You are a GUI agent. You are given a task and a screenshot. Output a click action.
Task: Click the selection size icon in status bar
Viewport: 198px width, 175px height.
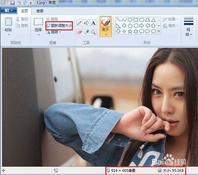click(x=56, y=170)
